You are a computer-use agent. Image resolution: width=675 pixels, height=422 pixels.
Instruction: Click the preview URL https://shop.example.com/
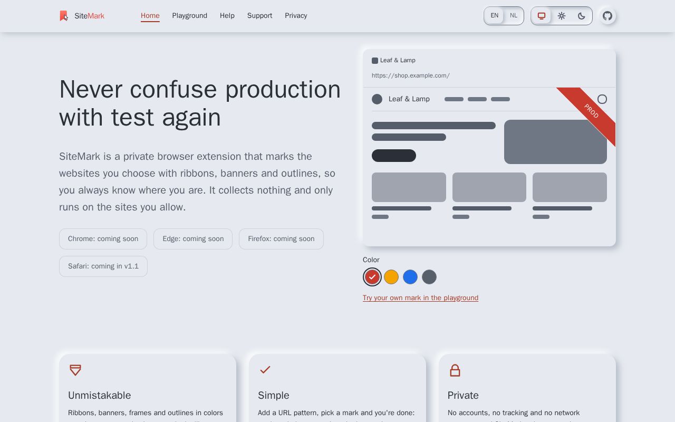[x=411, y=75]
